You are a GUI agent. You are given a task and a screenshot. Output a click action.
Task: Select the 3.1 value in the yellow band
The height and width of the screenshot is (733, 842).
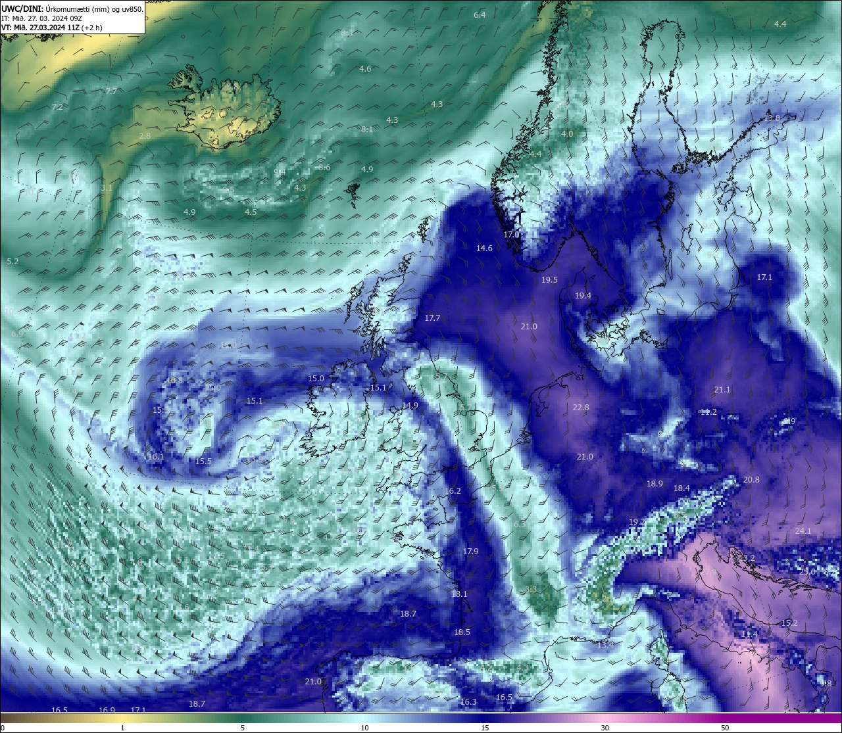coord(107,188)
